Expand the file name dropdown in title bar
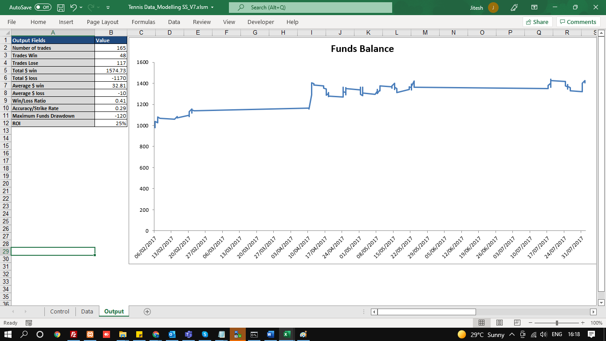 [212, 8]
